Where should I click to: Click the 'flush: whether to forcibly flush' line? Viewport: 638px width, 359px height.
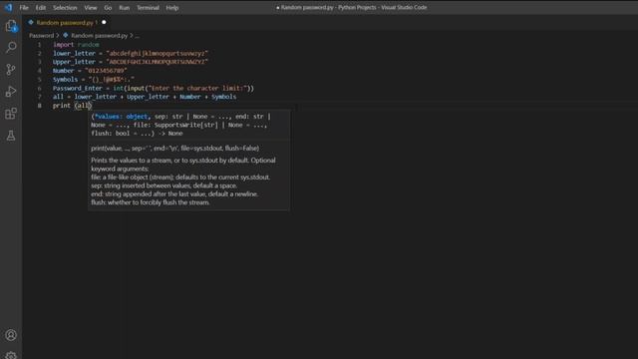tap(151, 202)
